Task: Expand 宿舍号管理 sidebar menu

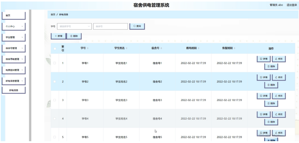Action: pos(14,48)
